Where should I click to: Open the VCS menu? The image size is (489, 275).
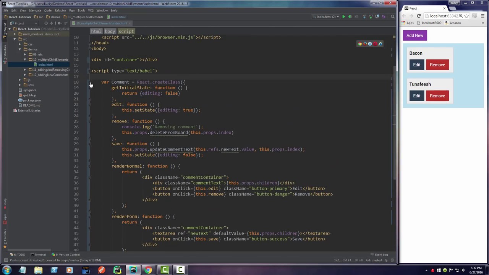pyautogui.click(x=91, y=10)
